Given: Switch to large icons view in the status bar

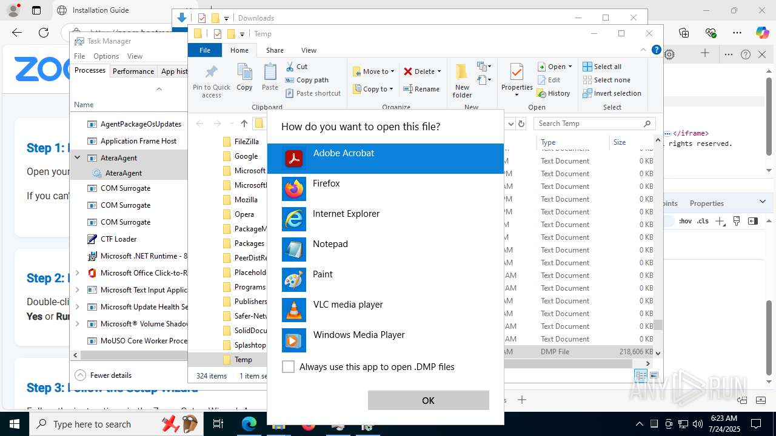Looking at the screenshot, I should point(653,376).
